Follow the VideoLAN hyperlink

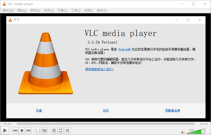(x=124, y=49)
